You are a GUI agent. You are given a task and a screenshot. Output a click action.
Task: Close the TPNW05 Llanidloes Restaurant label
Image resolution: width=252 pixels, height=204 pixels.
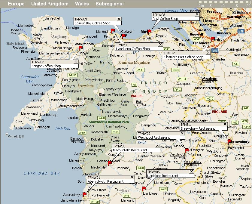[191, 172]
